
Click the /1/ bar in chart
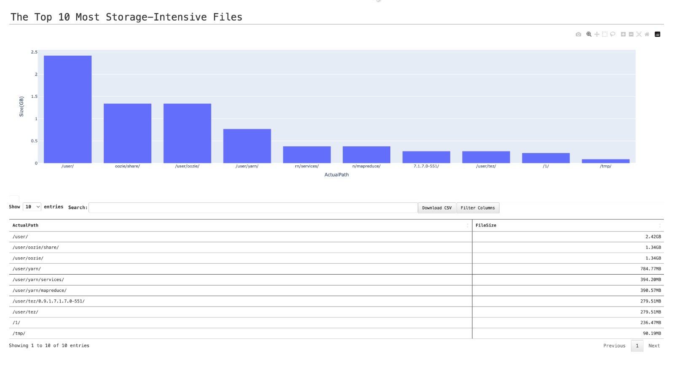pos(546,158)
